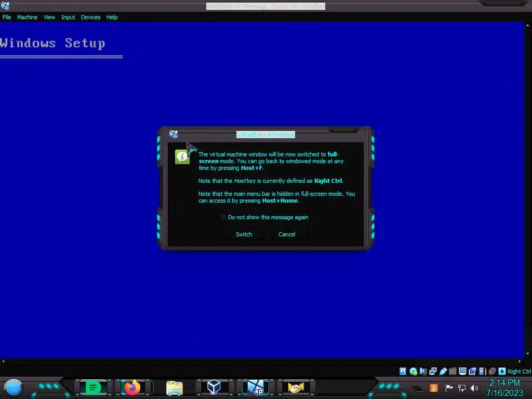This screenshot has width=532, height=399.
Task: Click the USB devices status icon
Action: pos(443,371)
